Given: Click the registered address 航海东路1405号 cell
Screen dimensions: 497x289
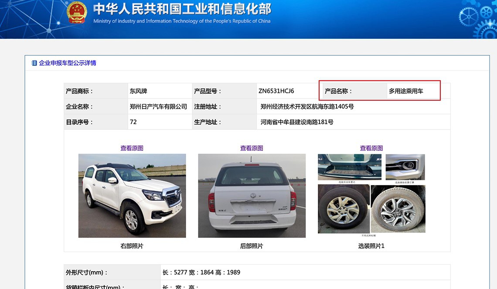Looking at the screenshot, I should click(x=354, y=106).
